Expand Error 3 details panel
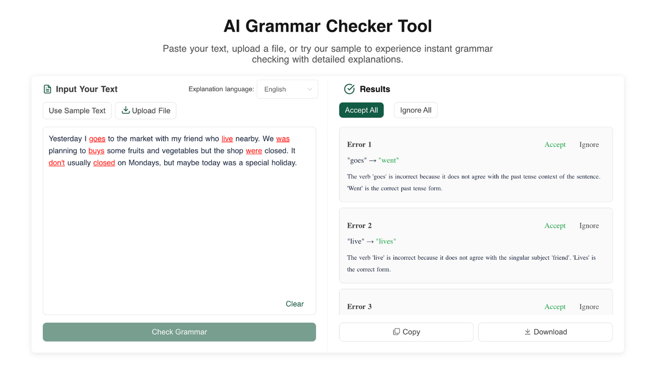 pyautogui.click(x=359, y=306)
